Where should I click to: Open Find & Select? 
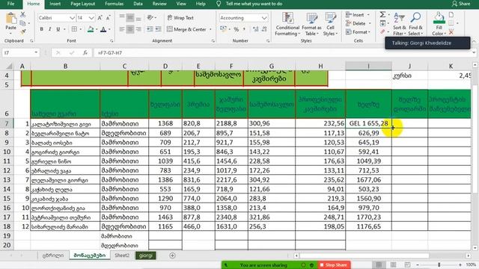415,24
